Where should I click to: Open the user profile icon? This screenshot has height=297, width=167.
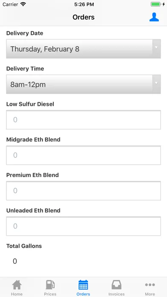click(x=154, y=17)
